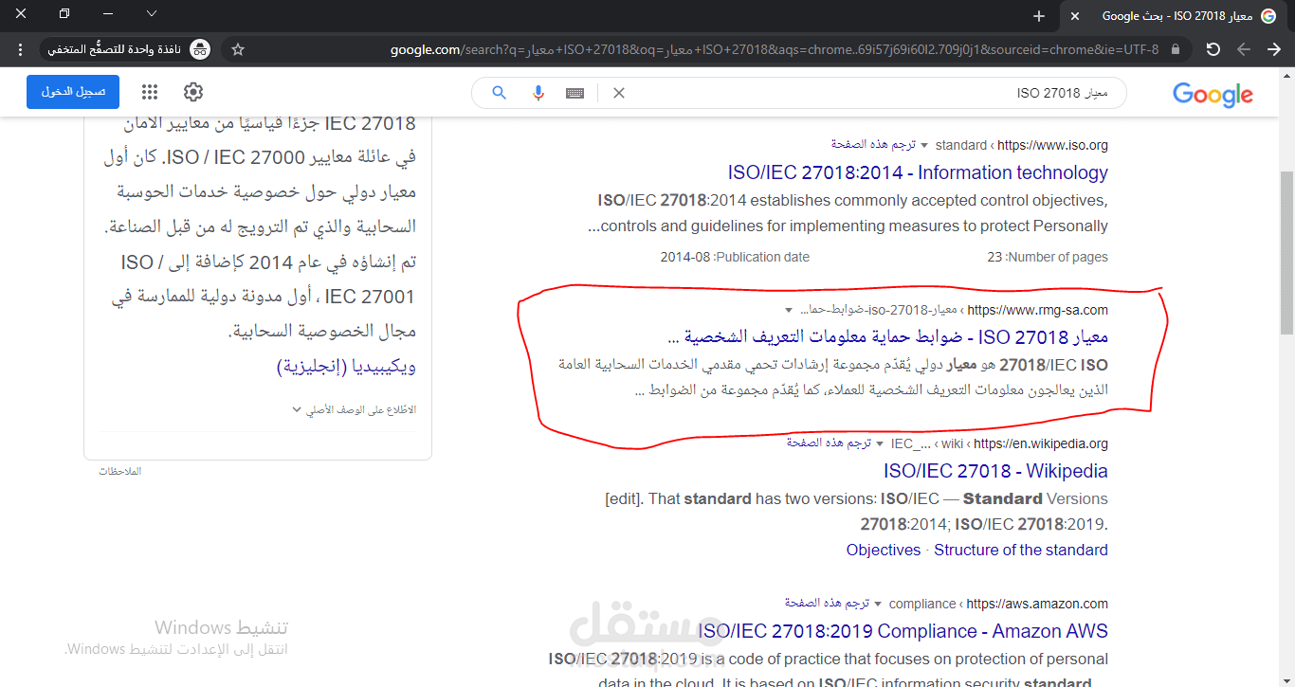Click the lock icon in address bar
This screenshot has height=687, width=1295.
point(1176,49)
